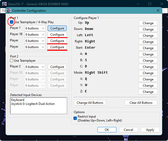The height and width of the screenshot is (141, 168).
Task: Open Player 2 button type dropdown
Action: (x=35, y=67)
